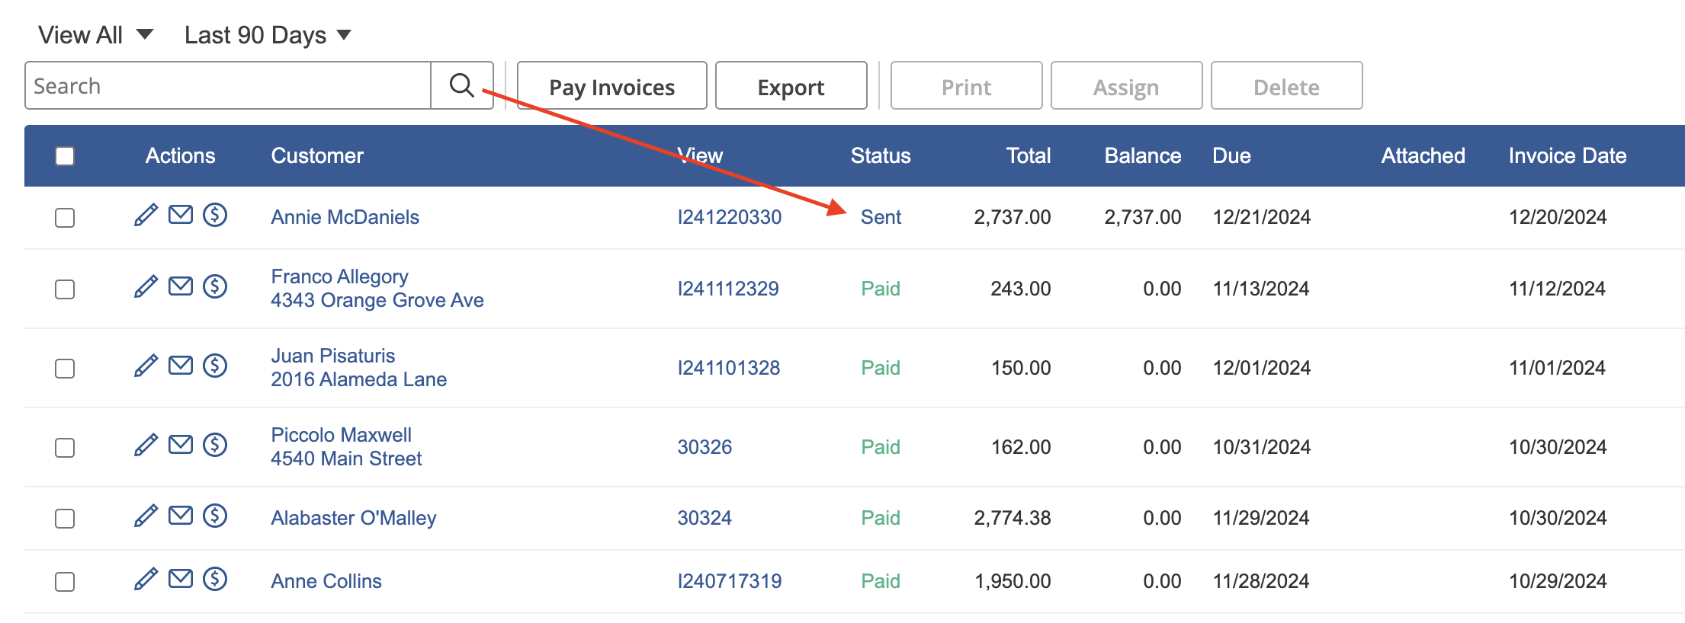Click due date 12/01/2024 for Juan Pisaturis
Screen dimensions: 1685x623
(x=1262, y=368)
